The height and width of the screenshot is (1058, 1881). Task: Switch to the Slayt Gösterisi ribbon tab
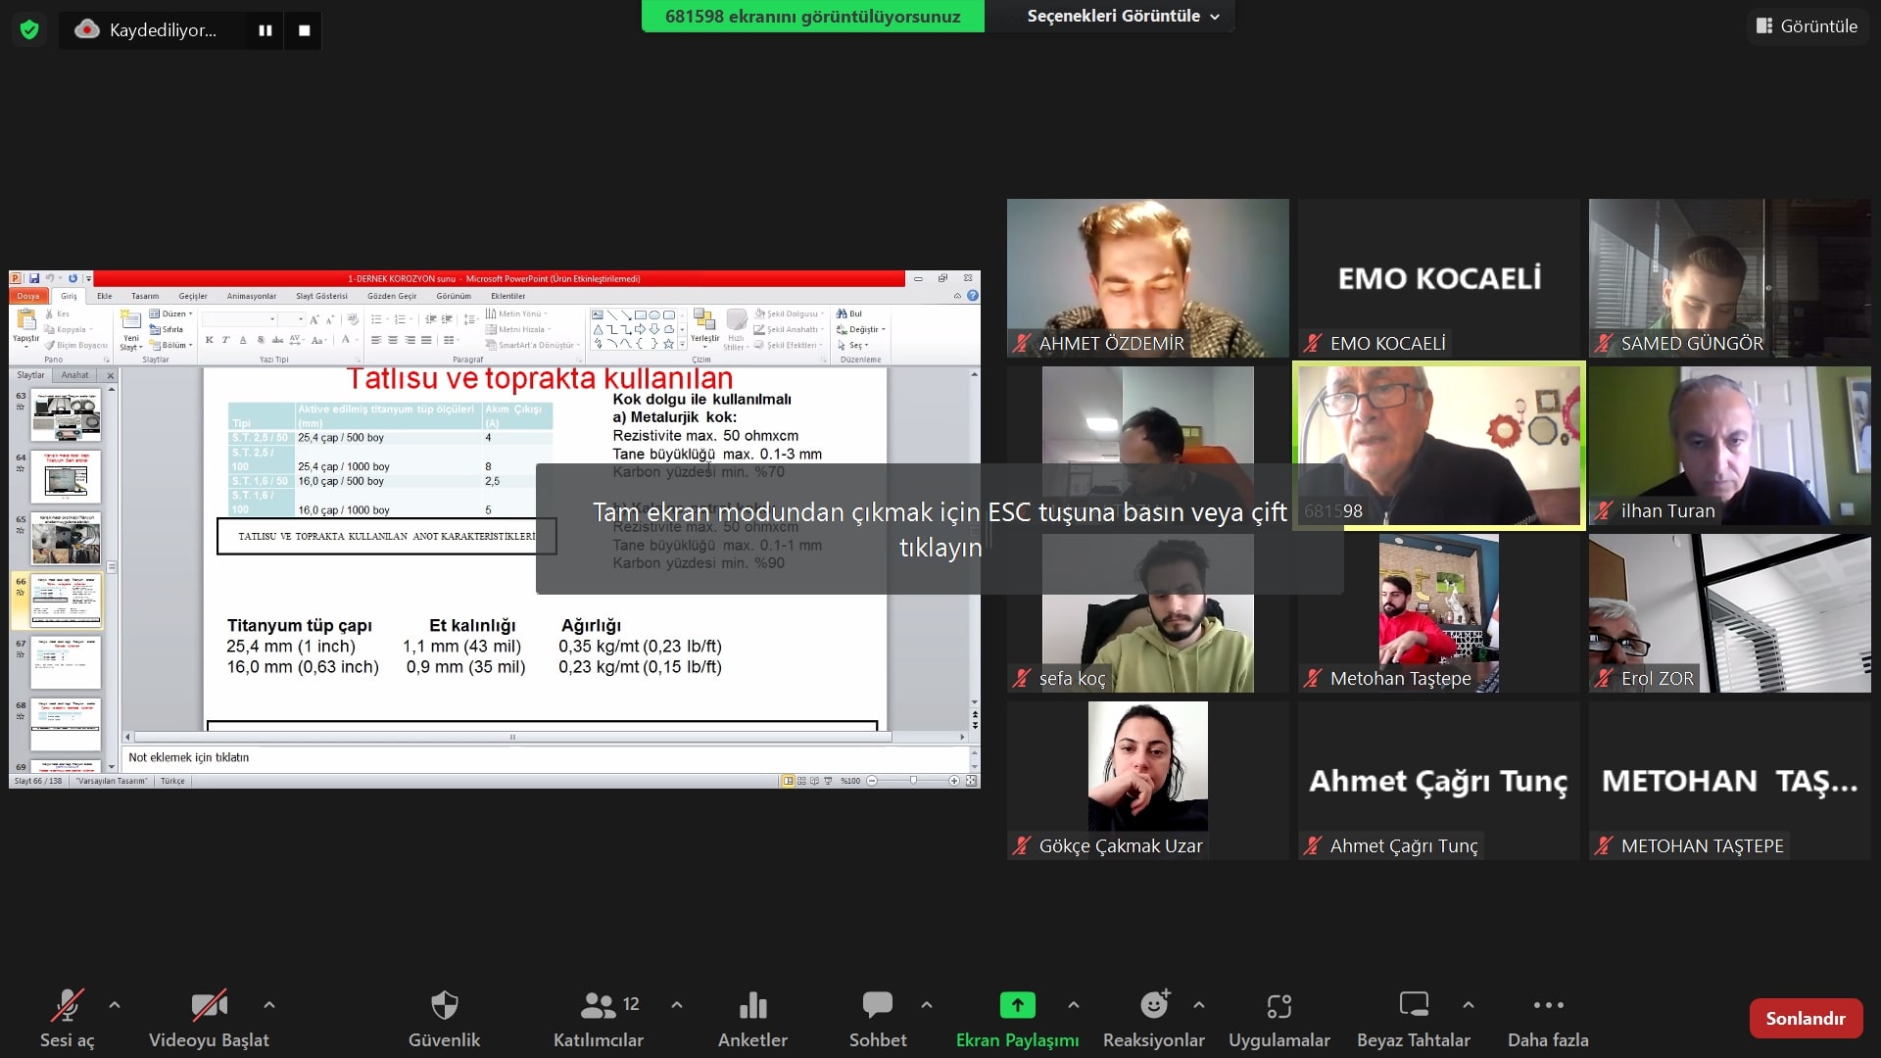pyautogui.click(x=321, y=296)
